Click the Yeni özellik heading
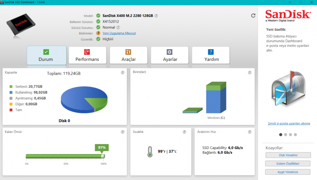Image resolution: width=317 pixels, height=180 pixels. [x=276, y=30]
